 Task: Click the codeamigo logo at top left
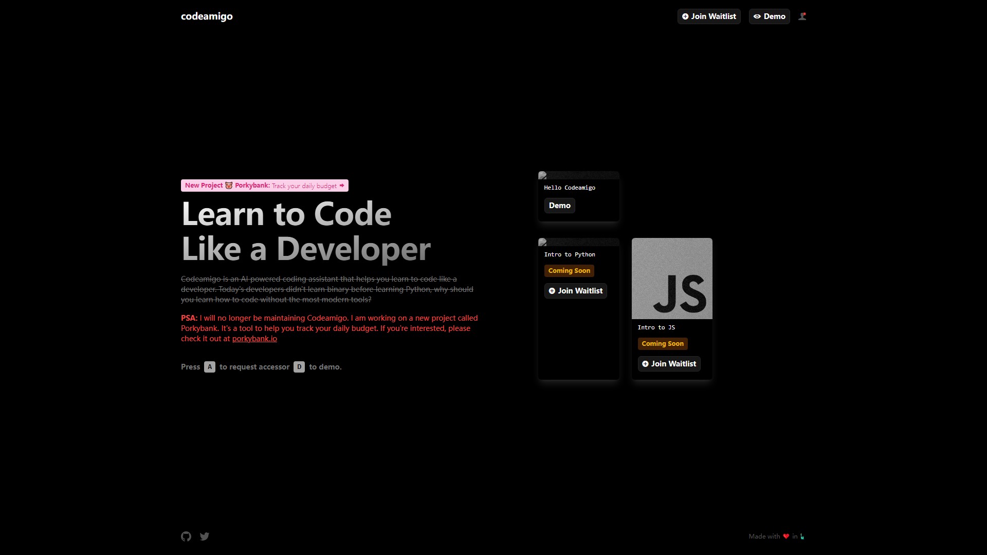click(x=207, y=16)
